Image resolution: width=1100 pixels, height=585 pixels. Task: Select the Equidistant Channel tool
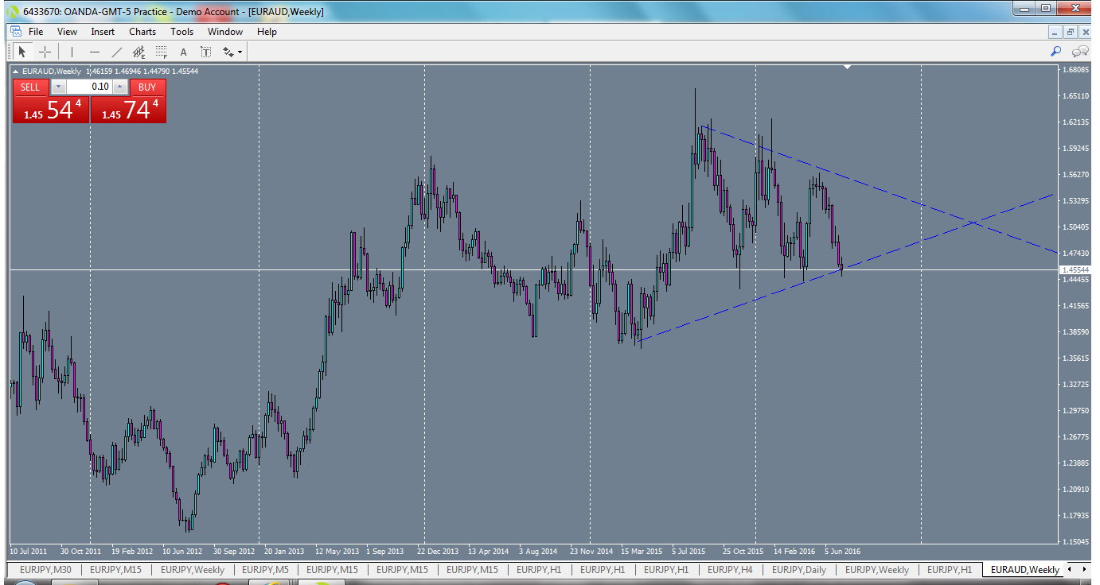[138, 52]
